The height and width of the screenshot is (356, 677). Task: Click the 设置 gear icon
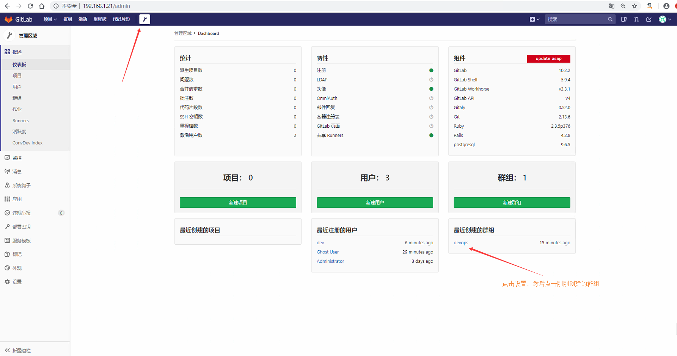pos(7,282)
